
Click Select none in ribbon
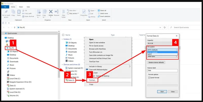tap(103, 13)
